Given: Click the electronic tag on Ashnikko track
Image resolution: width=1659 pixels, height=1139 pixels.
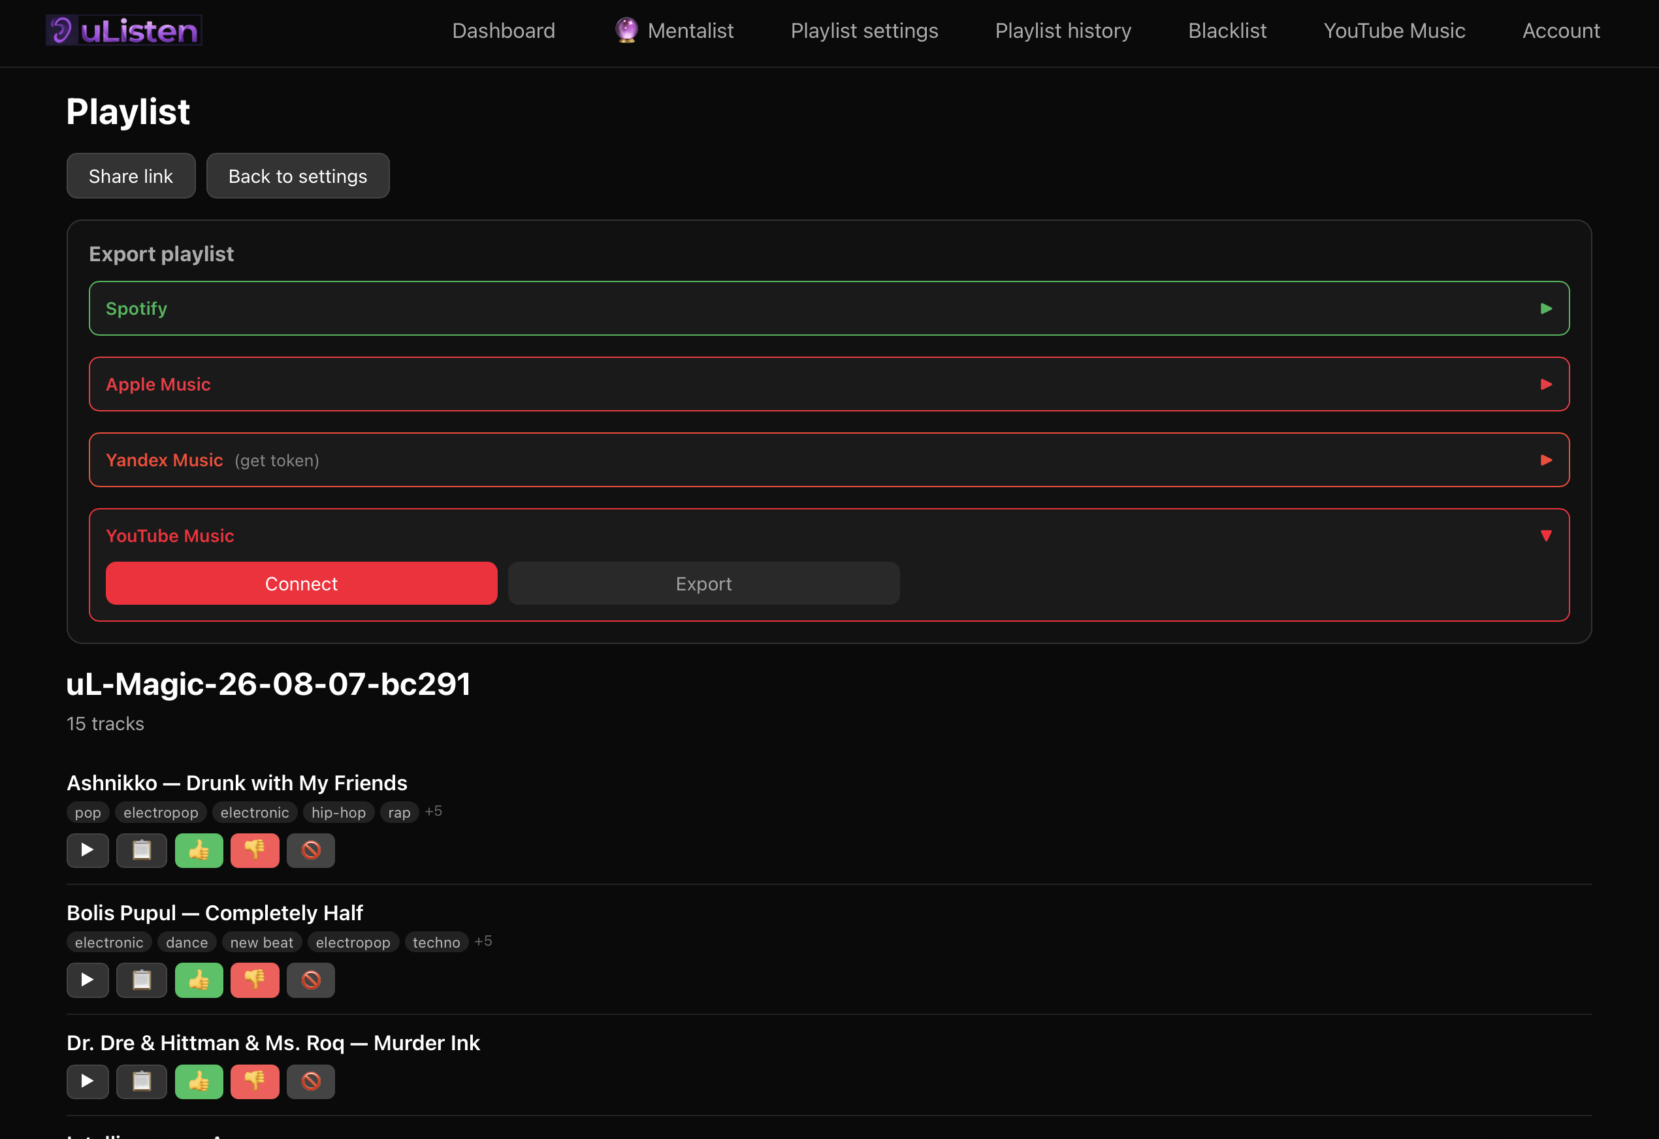Looking at the screenshot, I should coord(255,812).
